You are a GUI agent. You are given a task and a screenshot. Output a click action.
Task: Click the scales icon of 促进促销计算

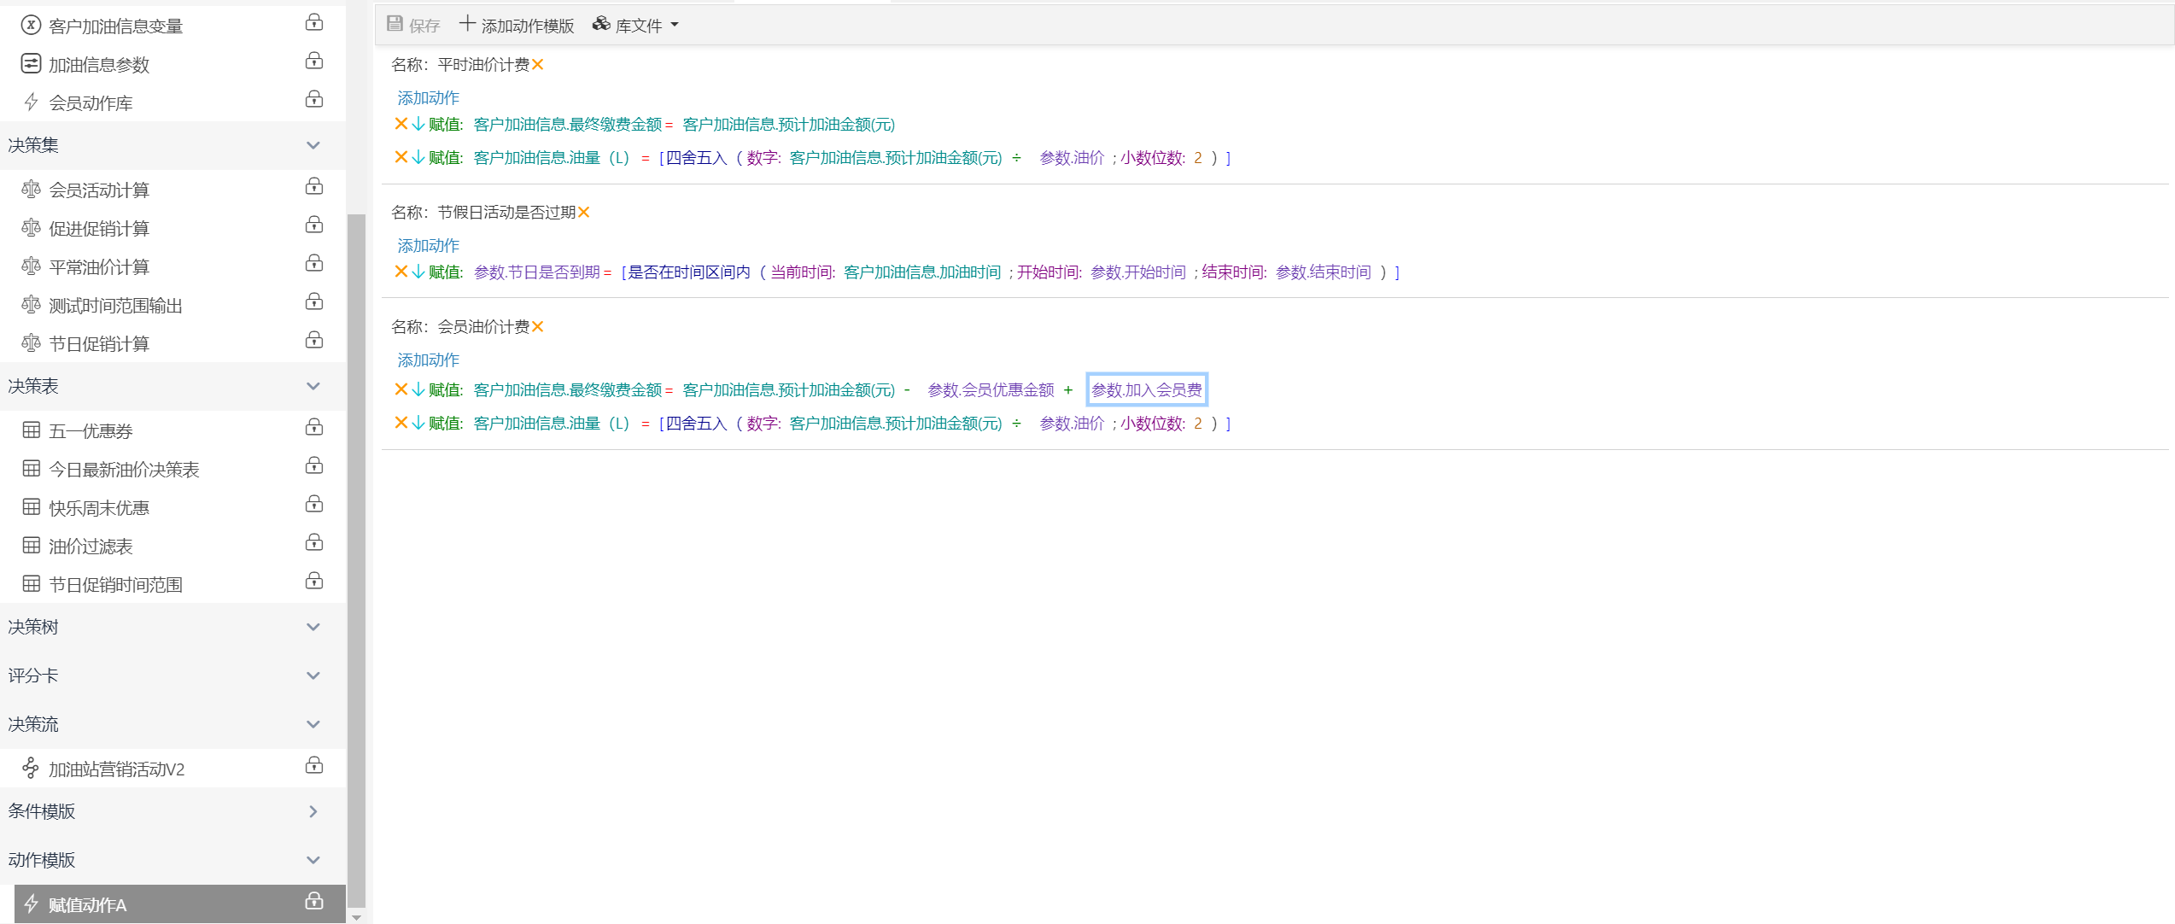31,228
